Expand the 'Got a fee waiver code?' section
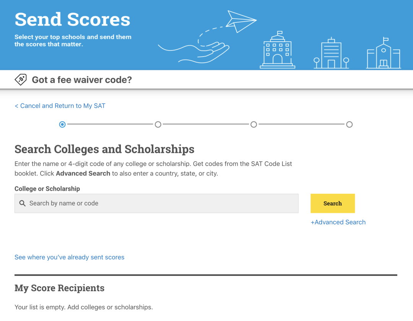 point(82,80)
